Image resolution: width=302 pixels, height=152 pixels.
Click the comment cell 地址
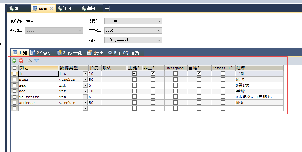[x=259, y=103]
